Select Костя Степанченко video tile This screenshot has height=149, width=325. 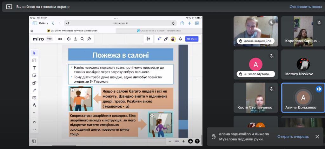coord(256,98)
